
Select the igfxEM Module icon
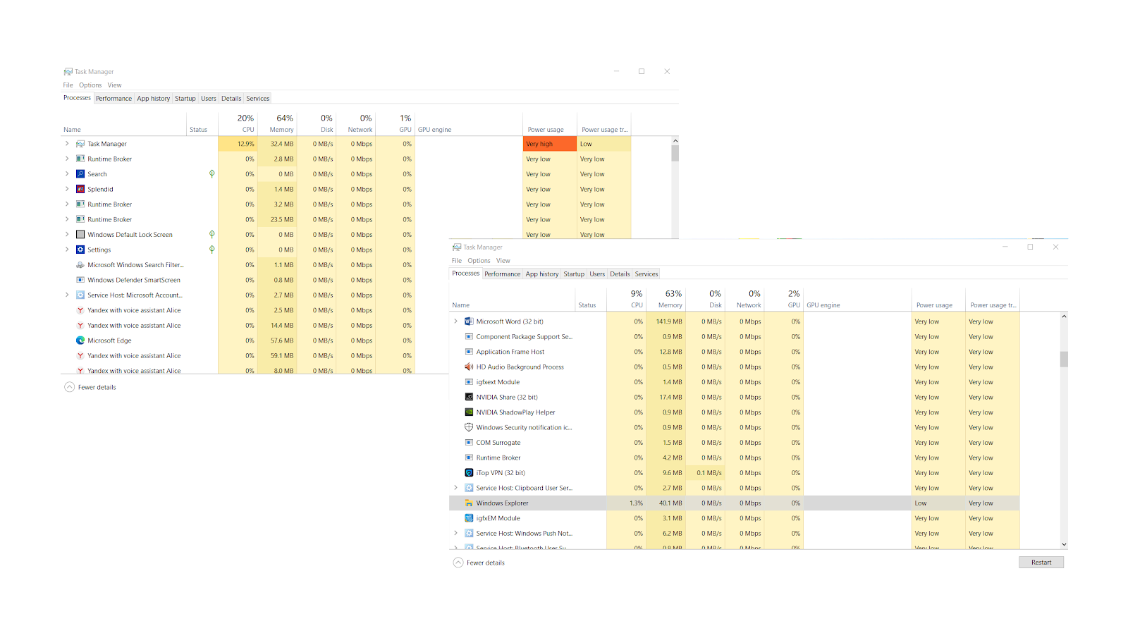coord(469,518)
